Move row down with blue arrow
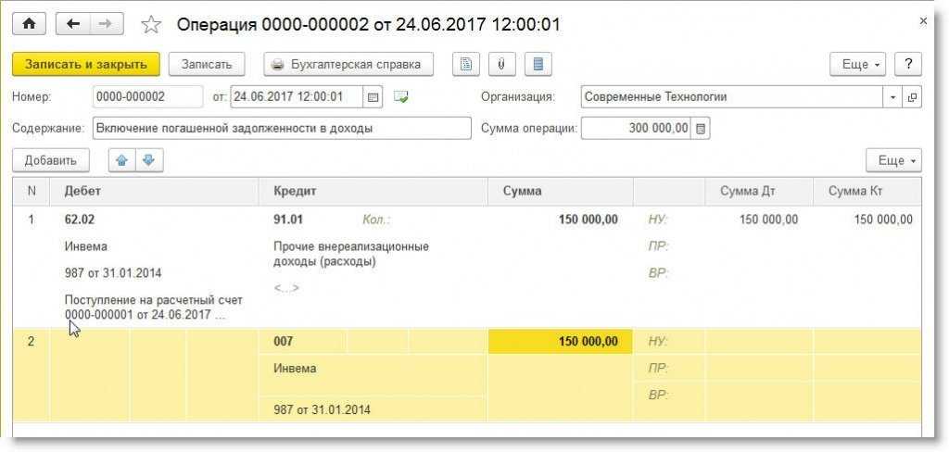The width and height of the screenshot is (949, 452). (x=149, y=160)
